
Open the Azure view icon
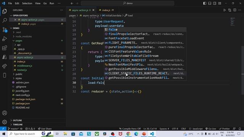5,57
